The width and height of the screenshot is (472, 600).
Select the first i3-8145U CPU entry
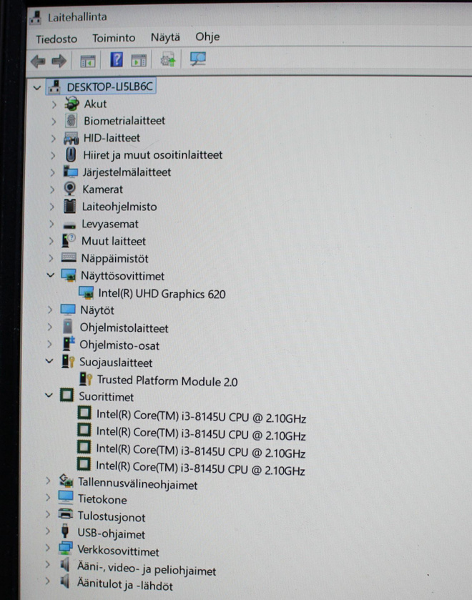(201, 417)
